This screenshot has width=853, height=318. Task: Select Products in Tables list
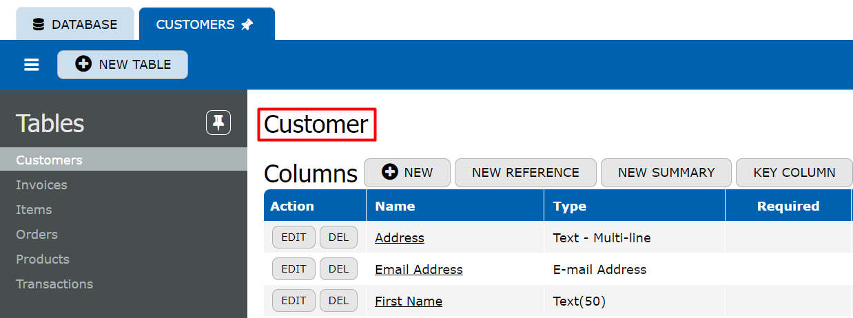pyautogui.click(x=123, y=259)
